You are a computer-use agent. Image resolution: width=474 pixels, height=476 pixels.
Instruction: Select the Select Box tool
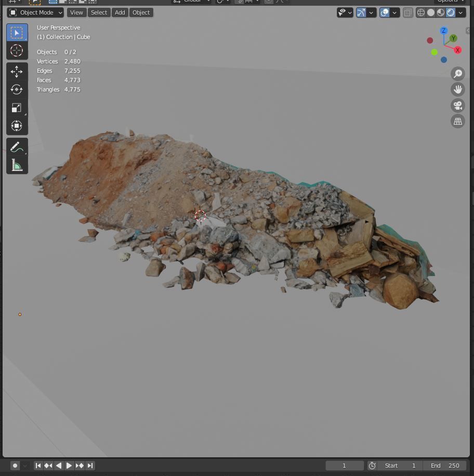tap(17, 33)
